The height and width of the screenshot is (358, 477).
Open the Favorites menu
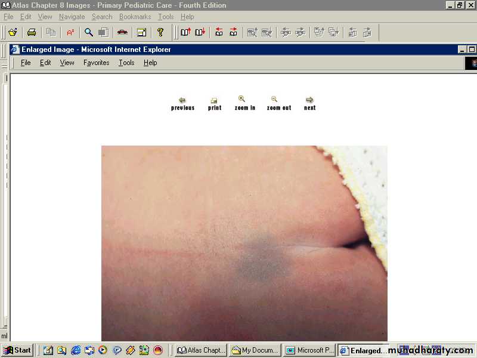coord(96,63)
